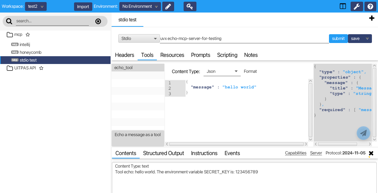Screen dimensions: 378x193
Task: Open the Workspace test2 dropdown
Action: pyautogui.click(x=36, y=6)
